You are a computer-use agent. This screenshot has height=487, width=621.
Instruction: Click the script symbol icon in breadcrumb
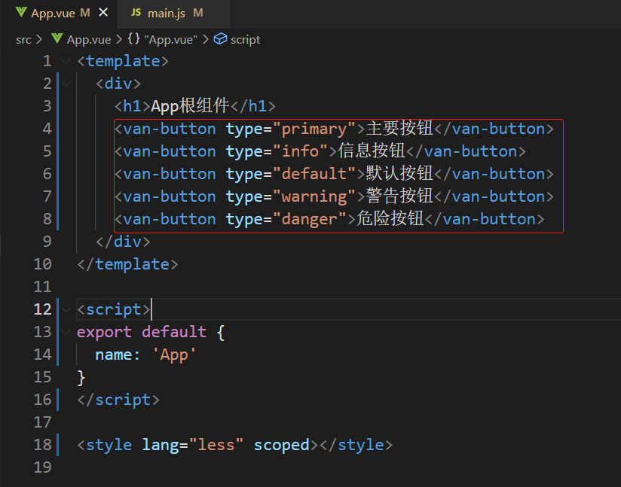220,39
